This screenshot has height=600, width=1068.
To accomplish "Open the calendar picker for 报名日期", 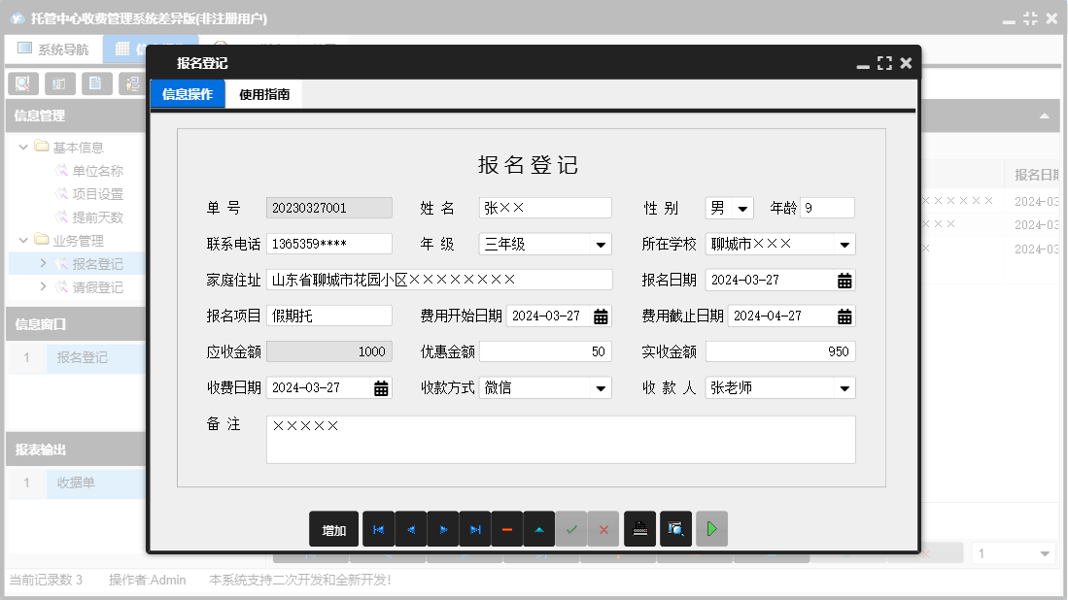I will pyautogui.click(x=844, y=280).
